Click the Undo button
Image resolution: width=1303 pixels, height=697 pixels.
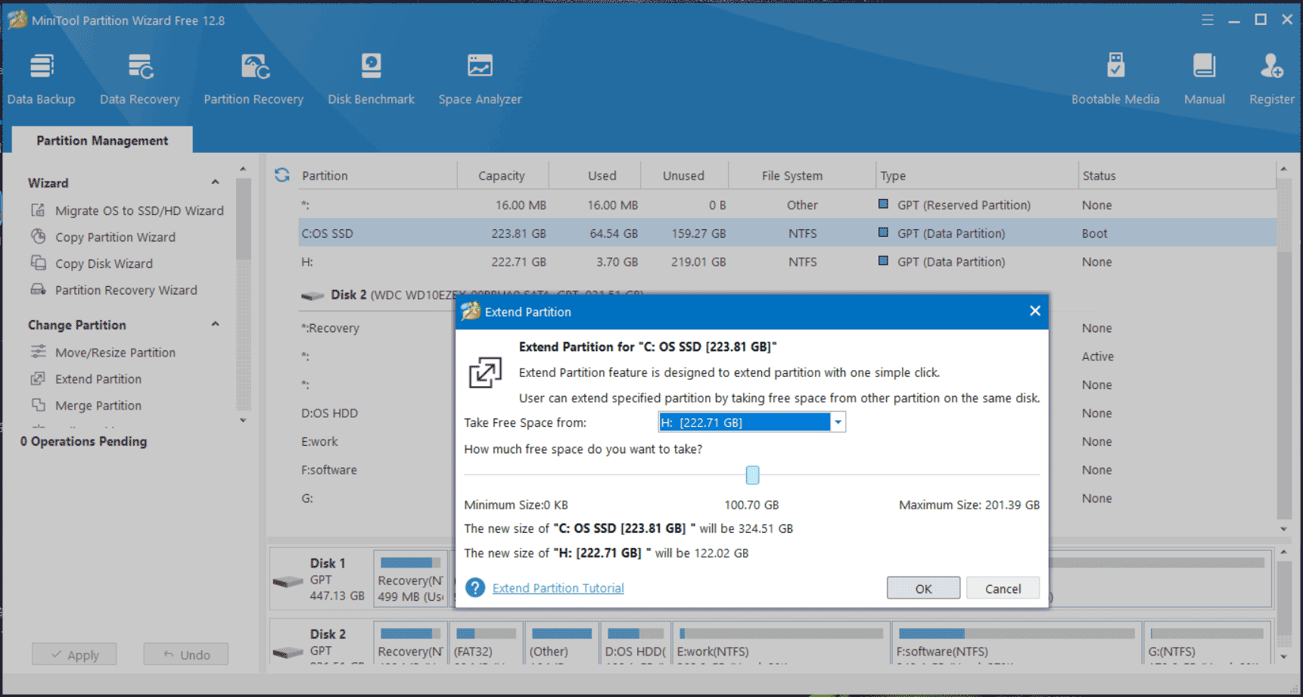[186, 655]
